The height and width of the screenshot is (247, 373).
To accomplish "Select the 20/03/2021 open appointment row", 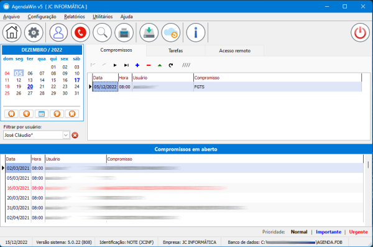I will (185, 198).
